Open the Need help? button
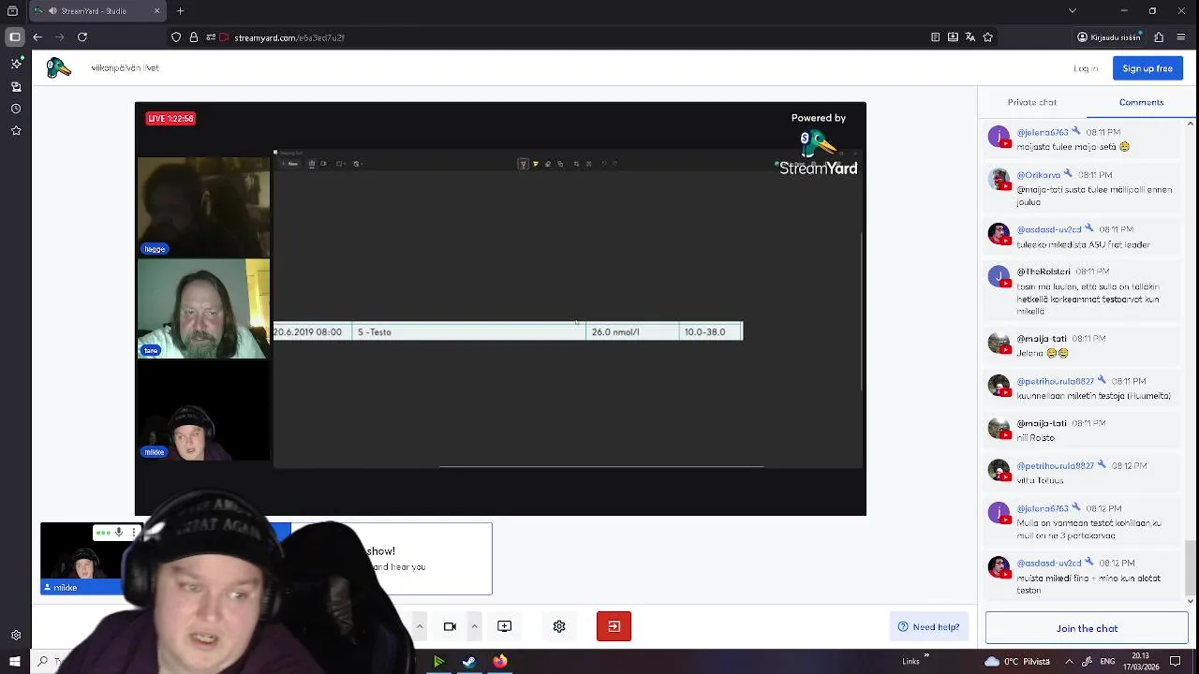 (x=928, y=626)
